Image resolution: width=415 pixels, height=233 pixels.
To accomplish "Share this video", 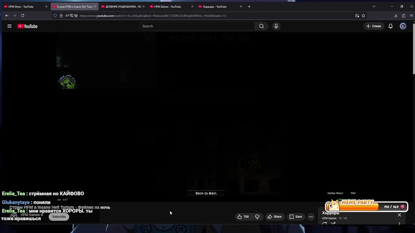I will (x=274, y=216).
